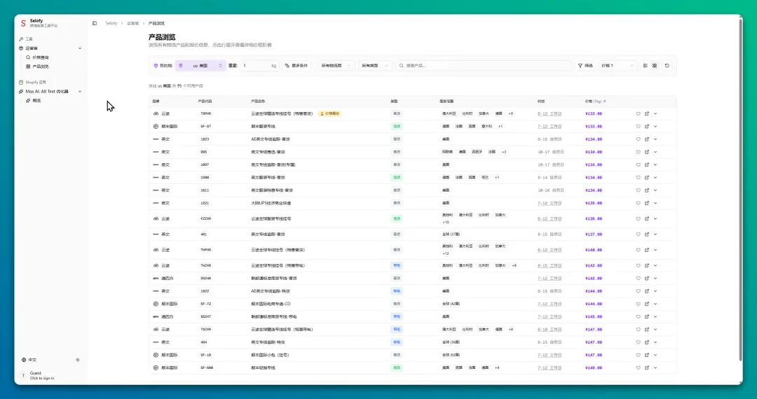757x399 pixels.
Task: Switch to list view layout
Action: pyautogui.click(x=645, y=66)
